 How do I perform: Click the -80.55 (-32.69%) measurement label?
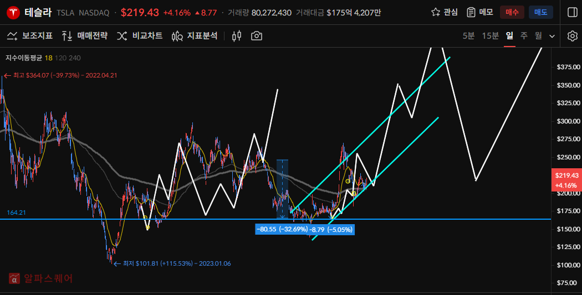pyautogui.click(x=283, y=229)
